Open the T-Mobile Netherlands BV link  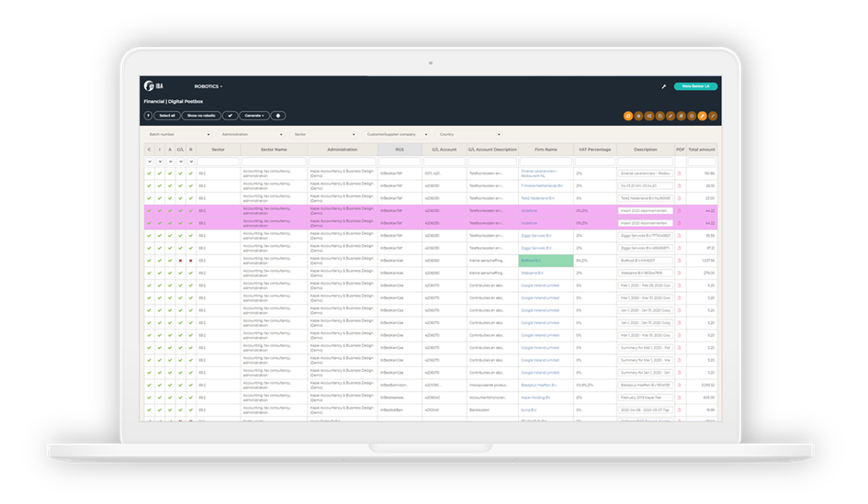(541, 185)
